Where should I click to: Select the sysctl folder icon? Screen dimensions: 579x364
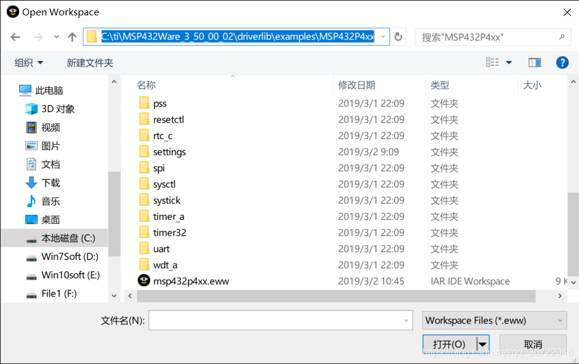144,184
